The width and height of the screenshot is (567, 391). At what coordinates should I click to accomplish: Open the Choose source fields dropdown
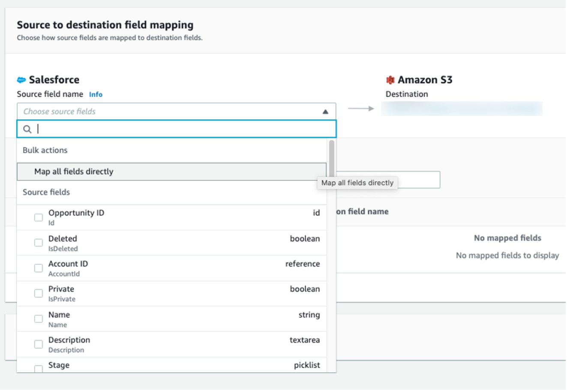point(171,112)
